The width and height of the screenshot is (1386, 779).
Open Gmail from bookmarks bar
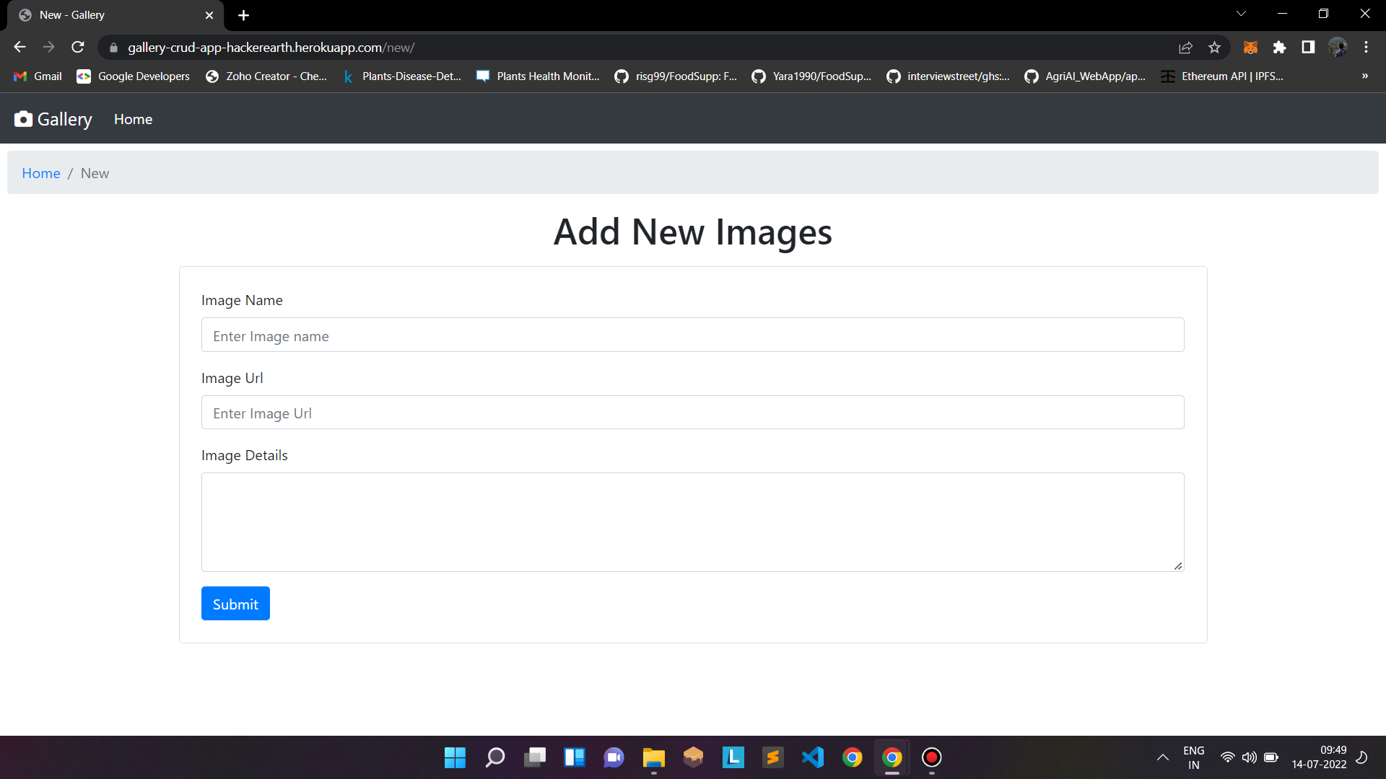click(47, 76)
